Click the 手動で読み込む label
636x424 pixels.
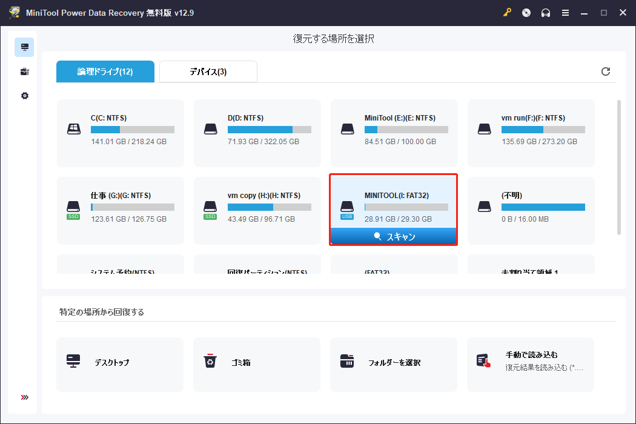pyautogui.click(x=531, y=354)
